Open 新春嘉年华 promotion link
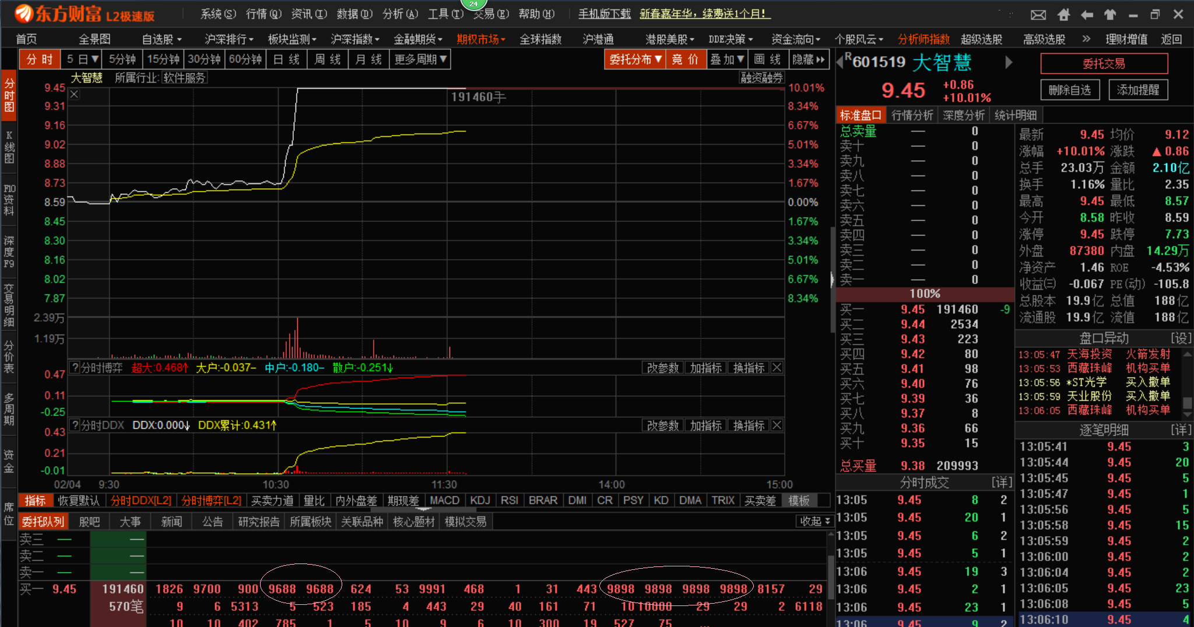Image resolution: width=1194 pixels, height=627 pixels. pos(705,14)
